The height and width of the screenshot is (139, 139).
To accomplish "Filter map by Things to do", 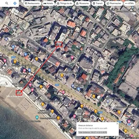I will 65,3.
